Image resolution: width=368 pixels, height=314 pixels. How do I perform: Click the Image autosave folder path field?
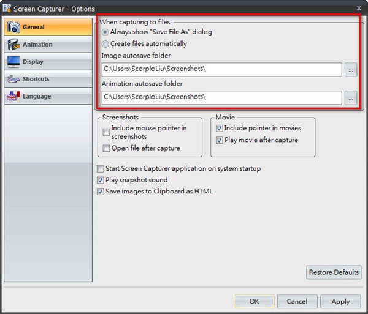point(222,69)
